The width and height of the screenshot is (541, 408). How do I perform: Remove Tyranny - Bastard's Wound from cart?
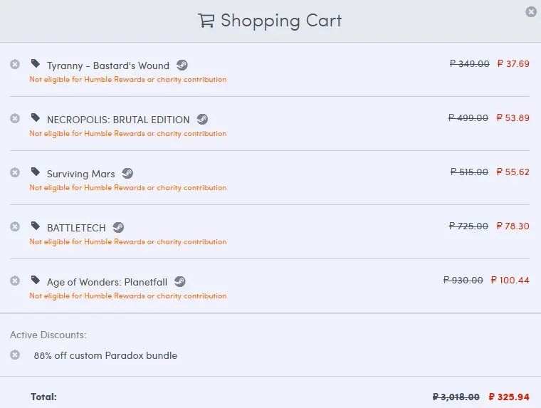15,64
